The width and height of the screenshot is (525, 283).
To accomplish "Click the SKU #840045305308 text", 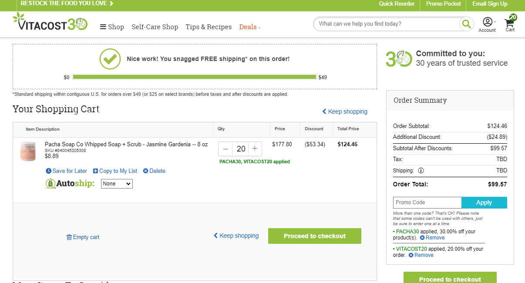I will coord(65,151).
